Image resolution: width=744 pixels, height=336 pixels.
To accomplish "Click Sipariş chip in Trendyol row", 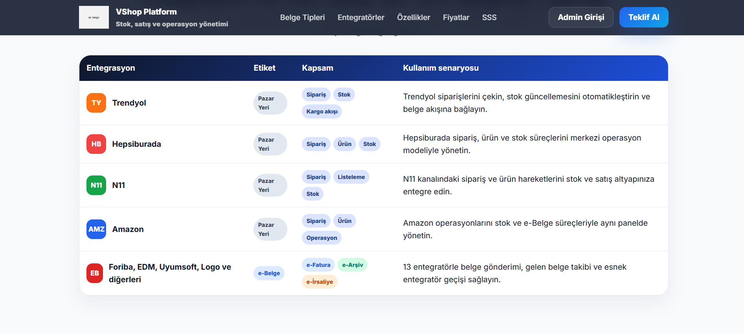I will [316, 95].
